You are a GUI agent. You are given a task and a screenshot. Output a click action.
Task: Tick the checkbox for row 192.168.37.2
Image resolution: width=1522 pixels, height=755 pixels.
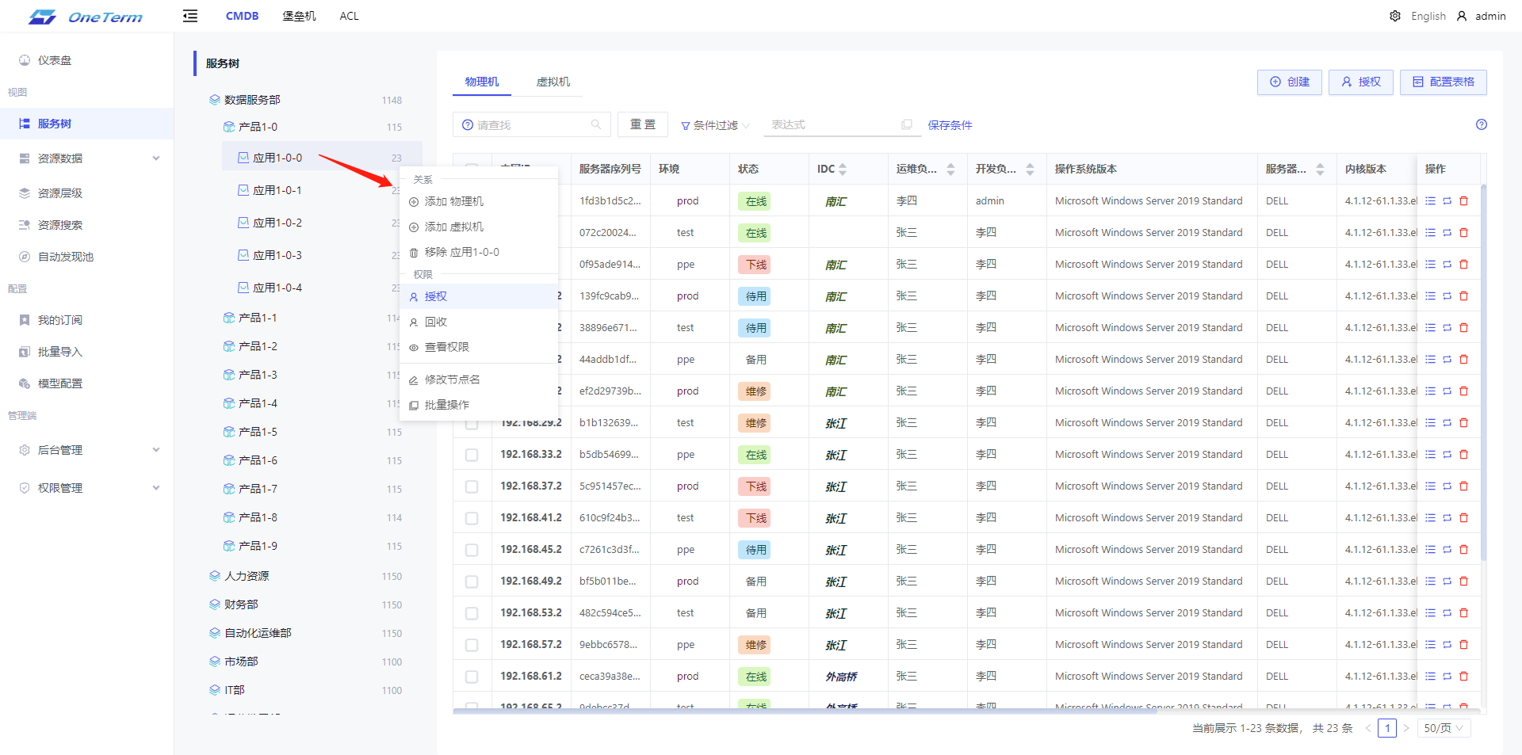pos(472,486)
